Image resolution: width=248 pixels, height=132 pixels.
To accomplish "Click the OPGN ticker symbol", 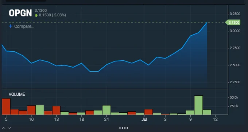I will click(20, 13).
